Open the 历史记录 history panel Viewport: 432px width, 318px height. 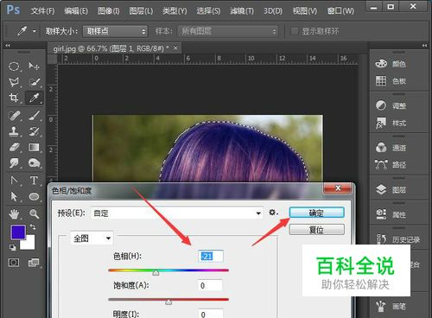(397, 239)
